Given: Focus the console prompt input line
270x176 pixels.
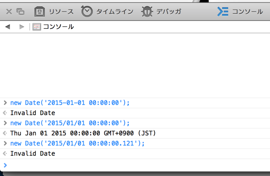Looking at the screenshot, I should [135, 165].
